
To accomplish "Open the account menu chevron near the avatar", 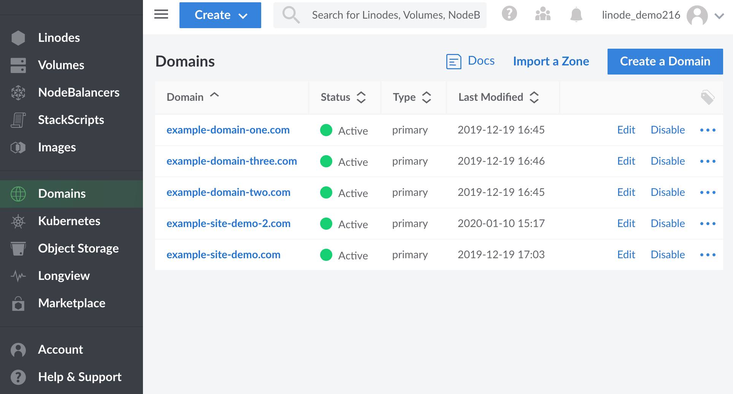I will 719,16.
